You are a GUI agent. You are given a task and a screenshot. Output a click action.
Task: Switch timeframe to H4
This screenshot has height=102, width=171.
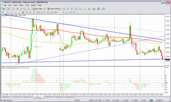tap(63, 12)
